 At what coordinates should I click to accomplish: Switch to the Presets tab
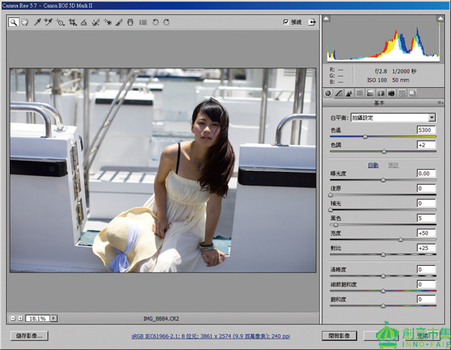(x=402, y=93)
